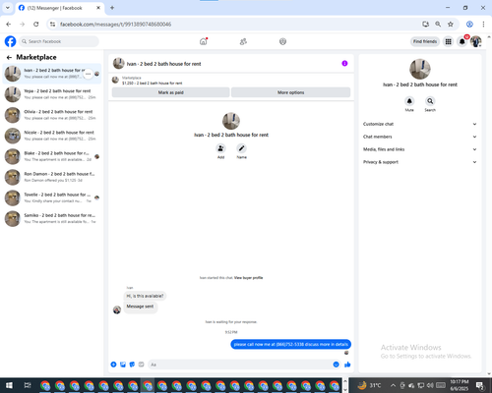Reload the page in Chrome
The image size is (492, 393).
36,25
